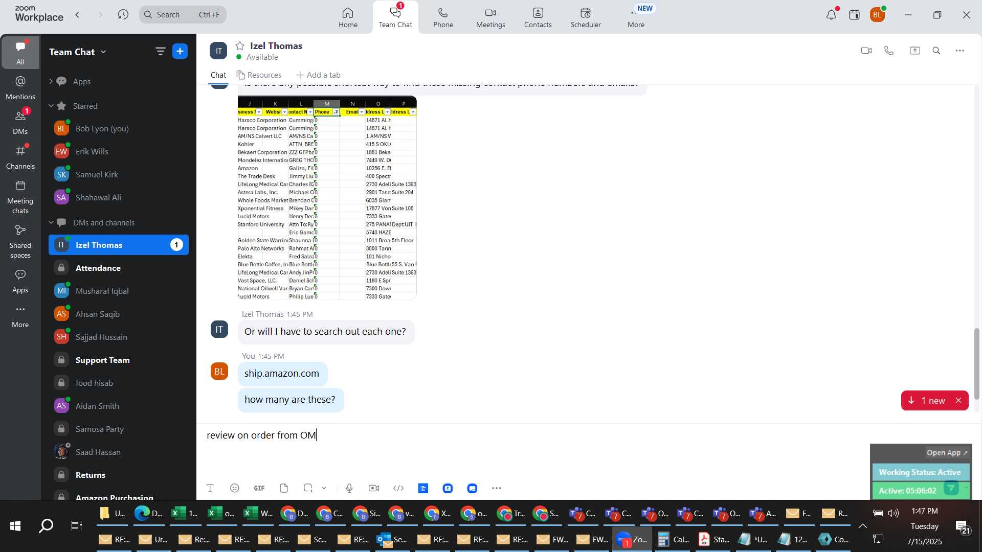Click the chat vertical scrollbar

(976, 364)
